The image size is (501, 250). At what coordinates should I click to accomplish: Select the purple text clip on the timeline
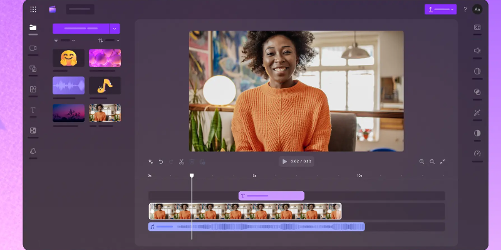pyautogui.click(x=271, y=196)
